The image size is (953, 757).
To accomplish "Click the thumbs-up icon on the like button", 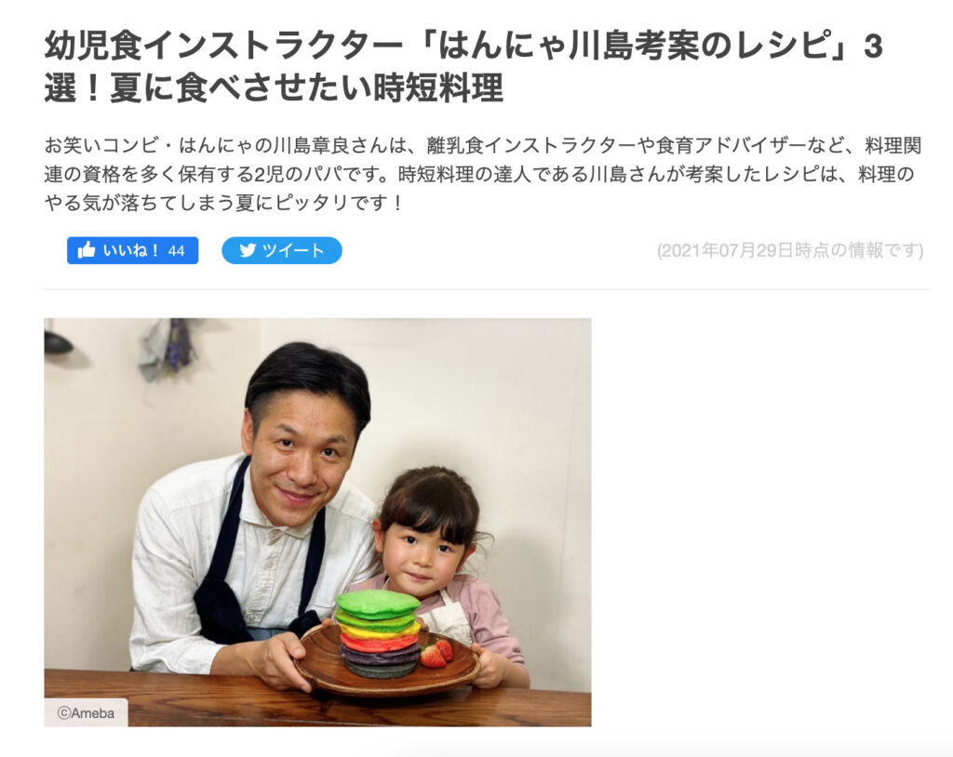I will 87,250.
